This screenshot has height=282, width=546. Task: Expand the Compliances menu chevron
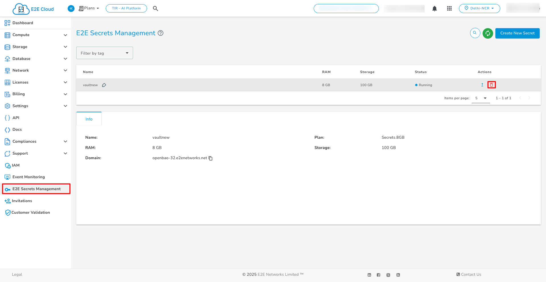click(65, 141)
